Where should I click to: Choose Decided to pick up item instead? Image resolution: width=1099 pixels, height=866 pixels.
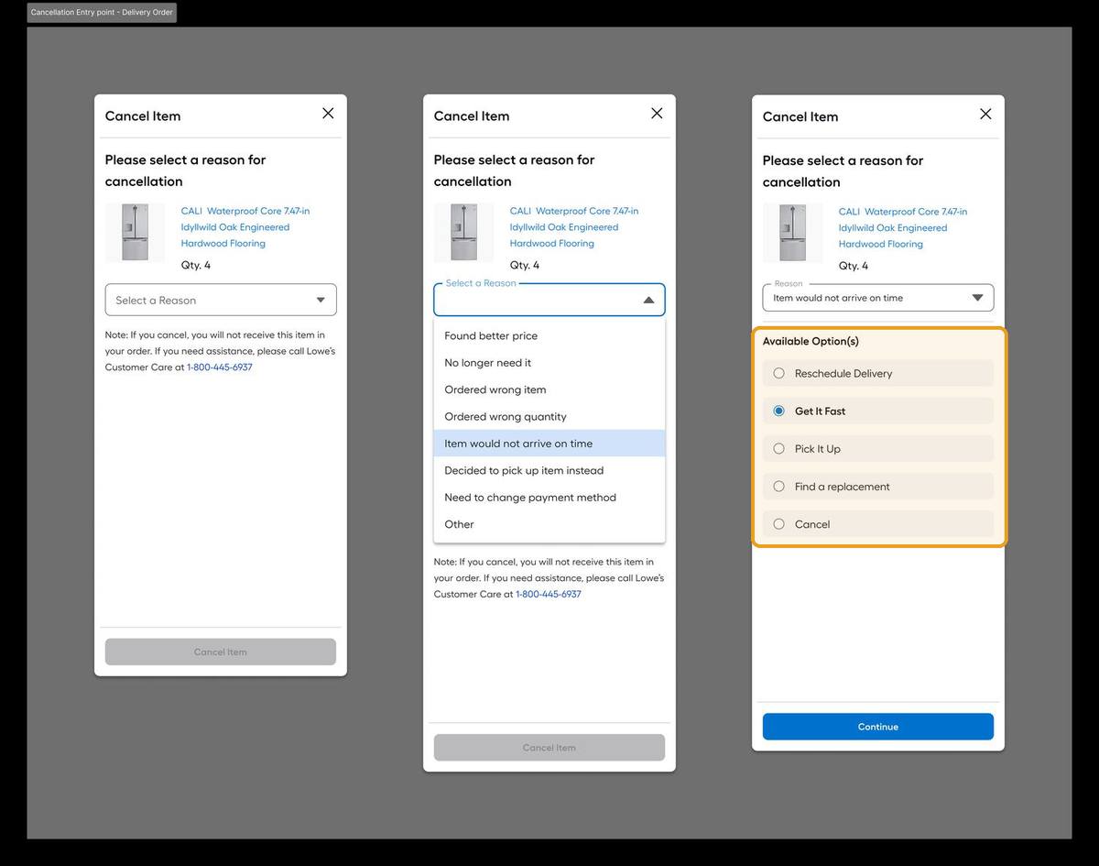point(549,470)
